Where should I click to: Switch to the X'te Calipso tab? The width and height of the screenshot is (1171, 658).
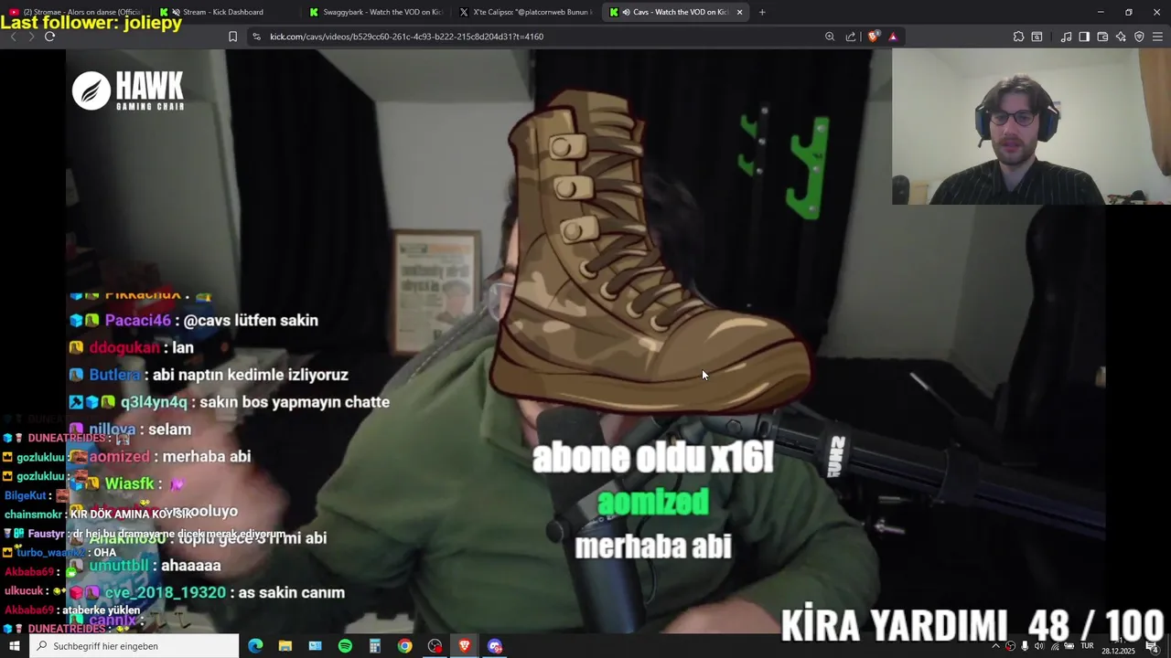(x=526, y=12)
